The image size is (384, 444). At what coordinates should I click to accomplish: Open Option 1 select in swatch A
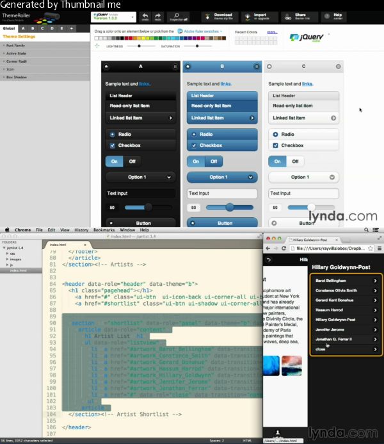point(141,177)
